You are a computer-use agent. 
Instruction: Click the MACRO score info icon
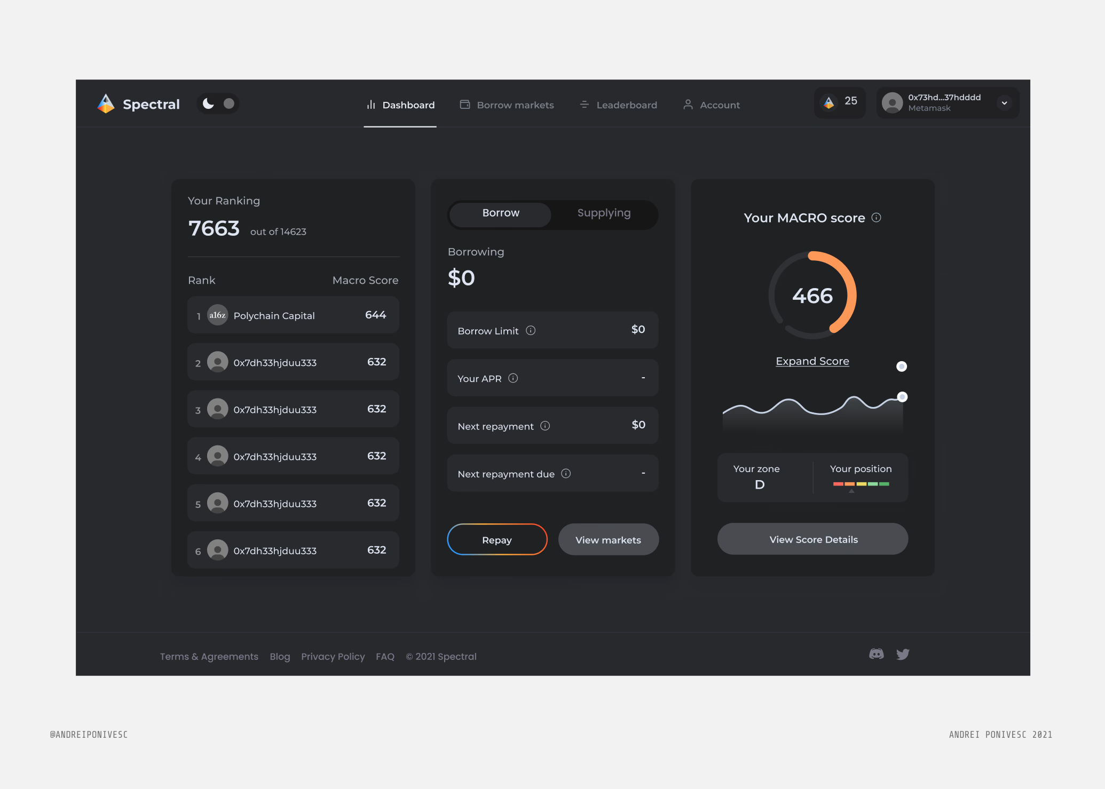tap(876, 218)
